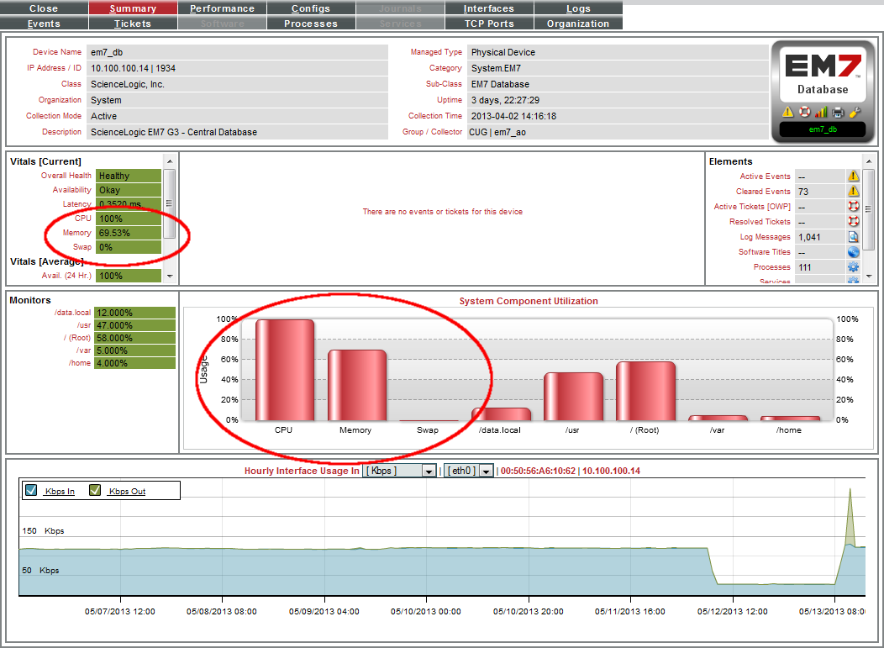
Task: Click MAC address 00:50:56:A6:10:62
Action: point(538,471)
